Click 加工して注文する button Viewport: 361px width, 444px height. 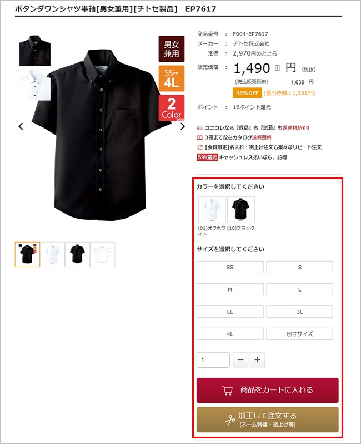pos(268,420)
